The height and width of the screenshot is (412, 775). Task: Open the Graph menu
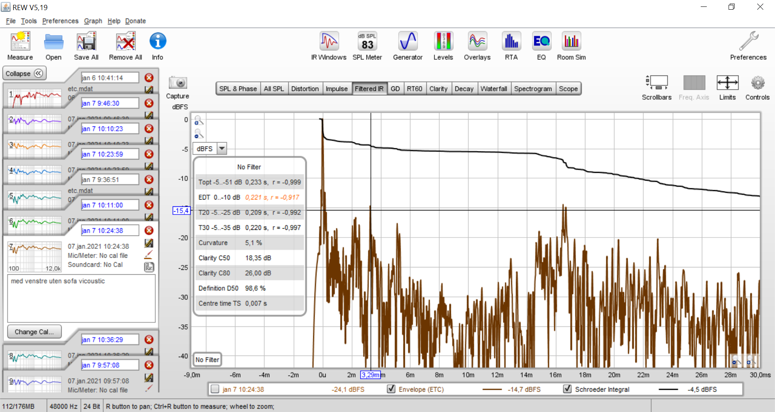click(93, 21)
